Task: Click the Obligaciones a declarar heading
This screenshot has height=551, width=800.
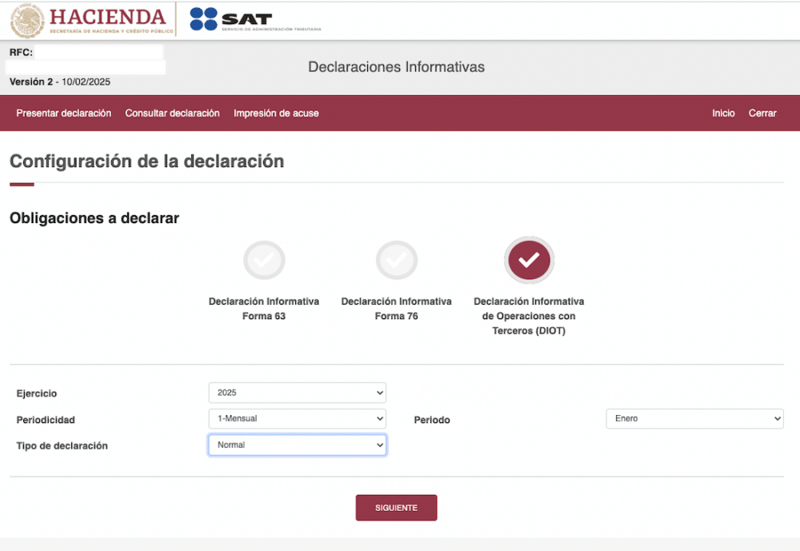Action: [94, 218]
